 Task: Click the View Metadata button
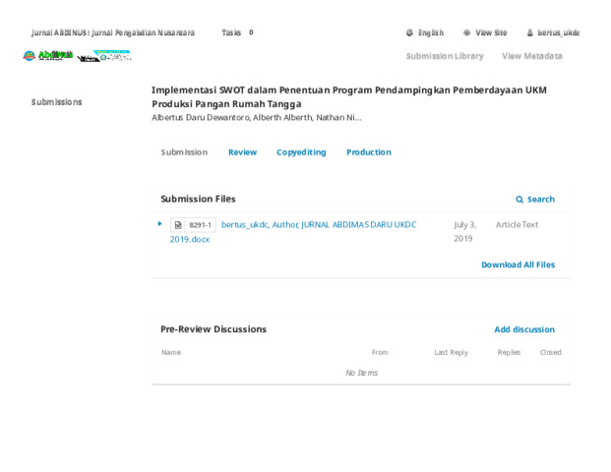(531, 56)
